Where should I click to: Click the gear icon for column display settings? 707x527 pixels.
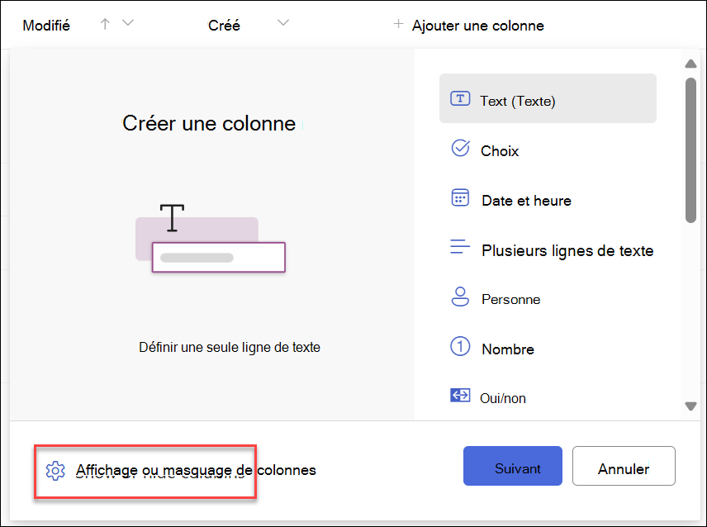click(x=55, y=471)
